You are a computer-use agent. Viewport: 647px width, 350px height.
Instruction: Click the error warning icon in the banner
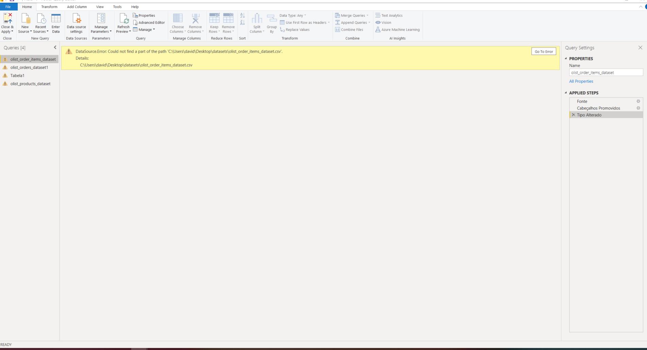point(69,51)
